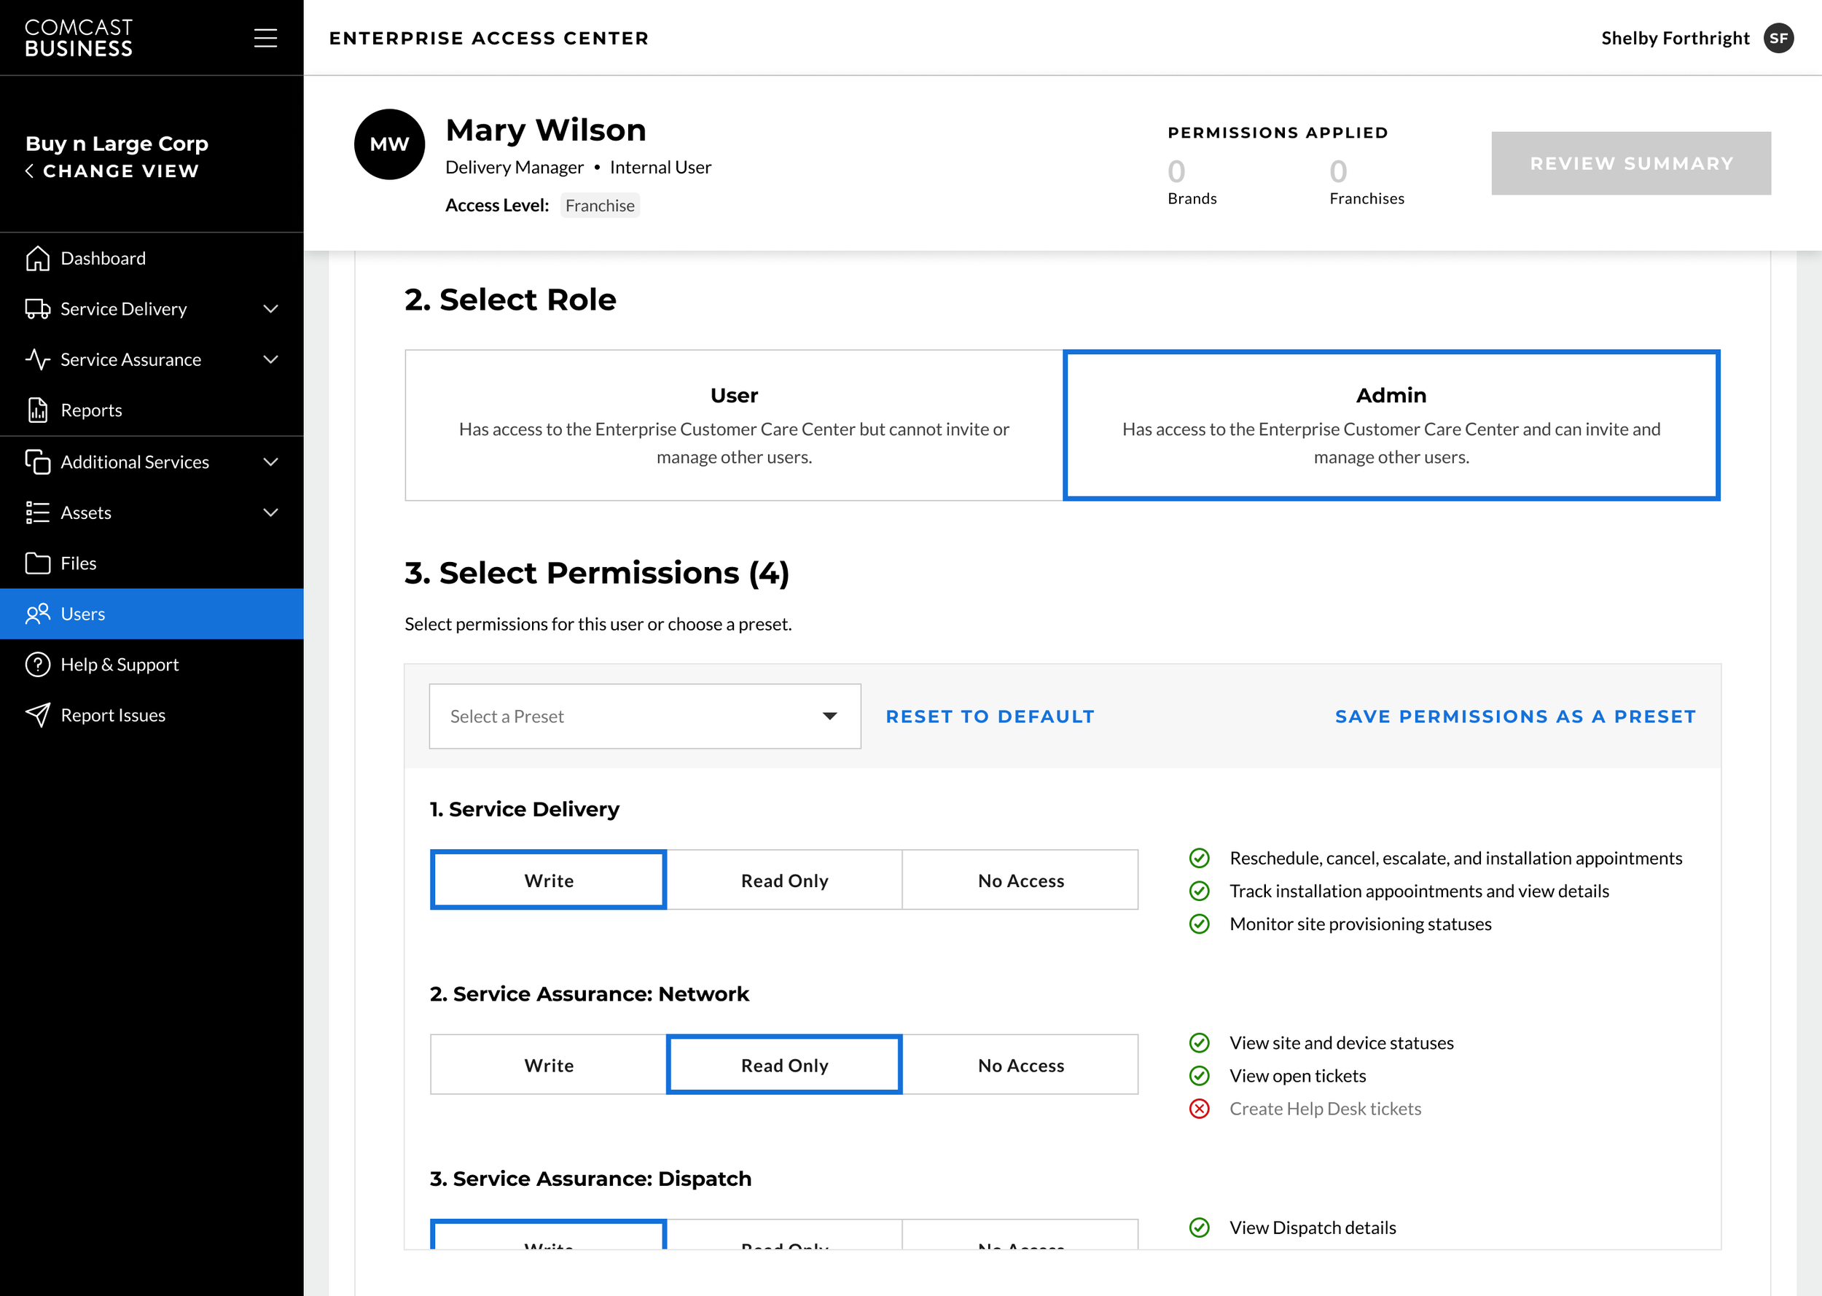Click Reset to Default link
This screenshot has height=1296, width=1822.
click(x=990, y=717)
